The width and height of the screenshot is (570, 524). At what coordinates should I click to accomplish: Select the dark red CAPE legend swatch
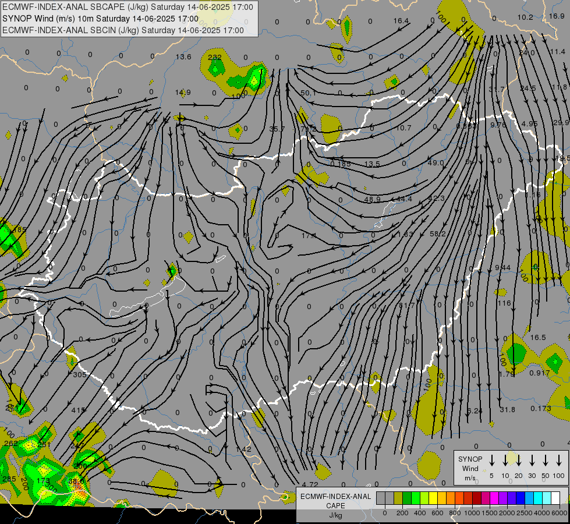coord(477,498)
